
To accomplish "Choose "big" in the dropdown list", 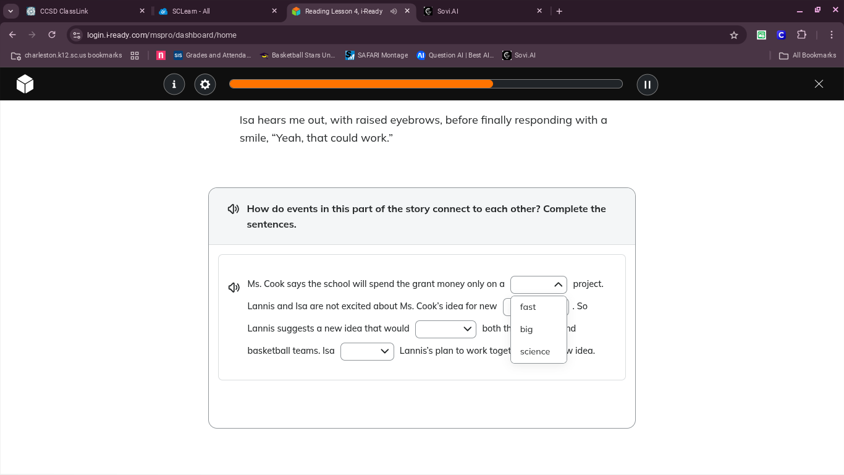I will 526,329.
